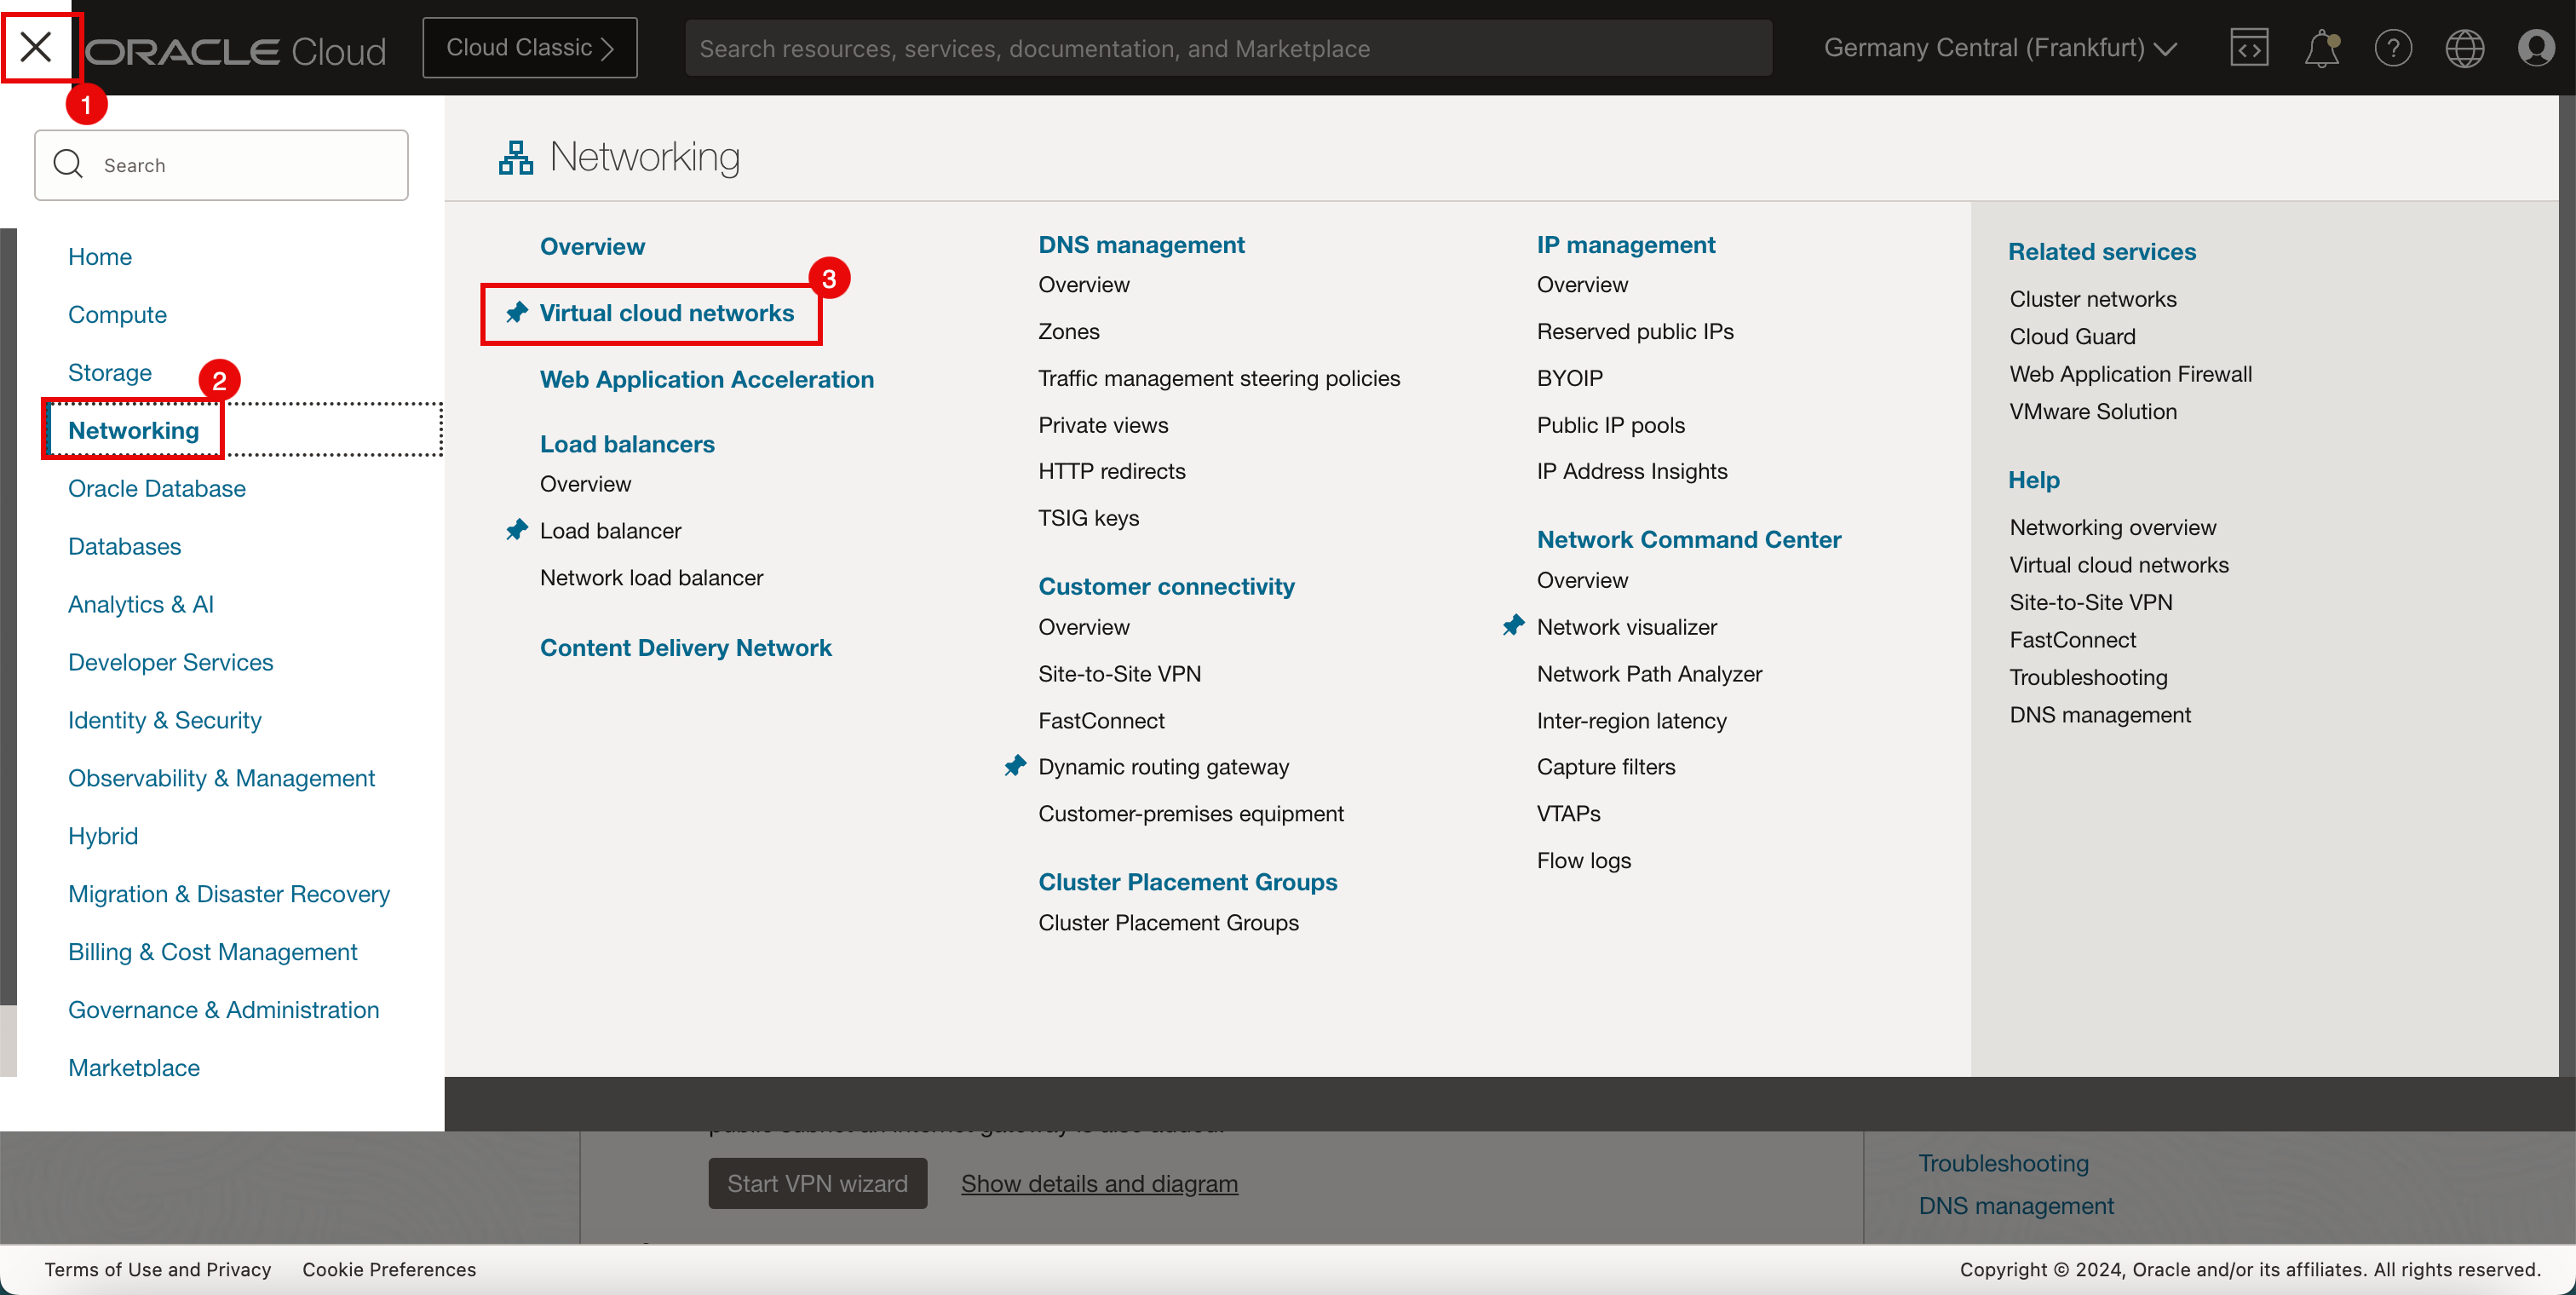Select Hybrid in the navigation menu
This screenshot has height=1295, width=2576.
[x=103, y=836]
